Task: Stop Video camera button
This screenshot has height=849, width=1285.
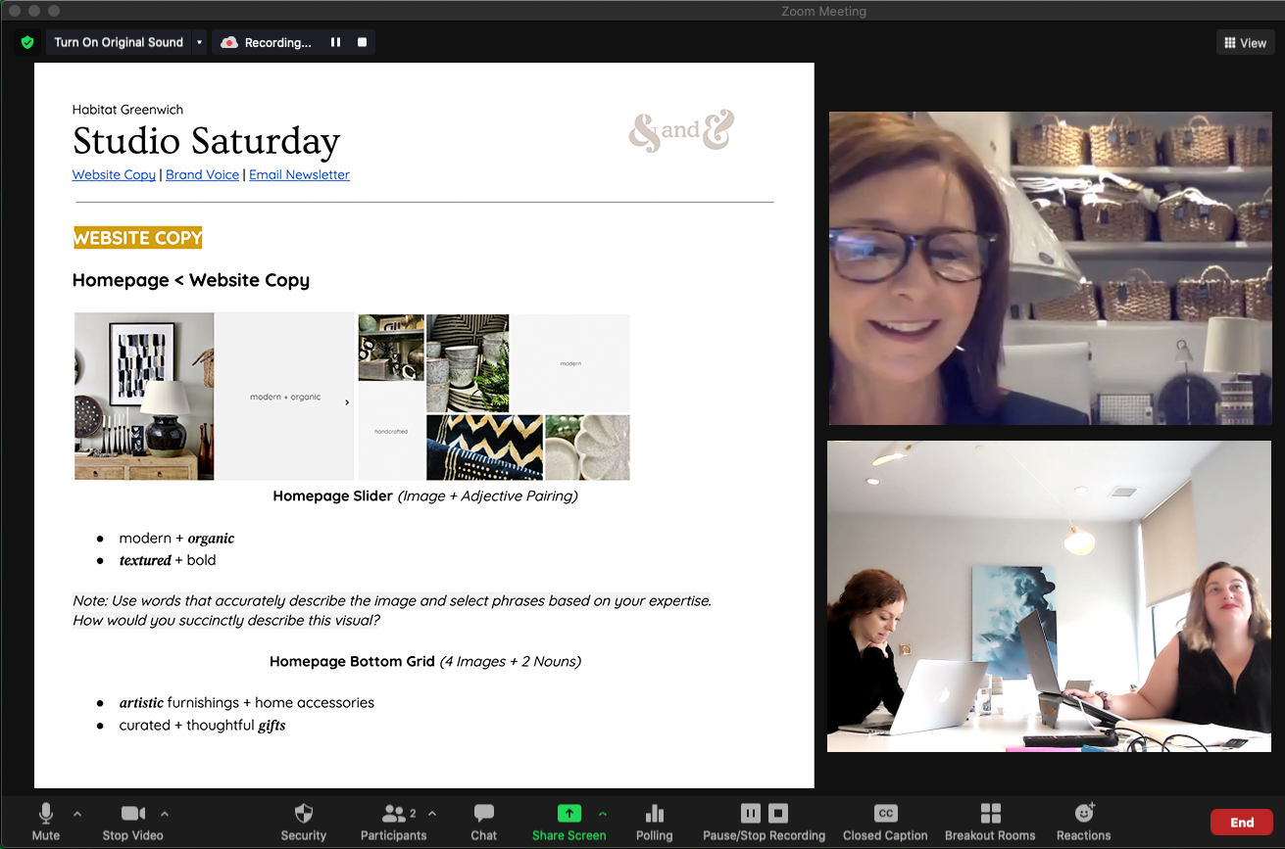Action: [132, 822]
